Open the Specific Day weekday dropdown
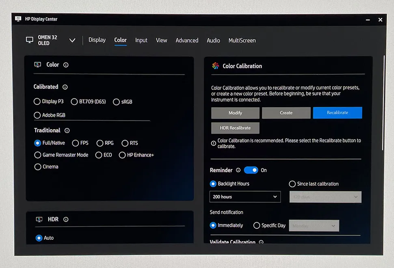This screenshot has height=268, width=394. [314, 226]
